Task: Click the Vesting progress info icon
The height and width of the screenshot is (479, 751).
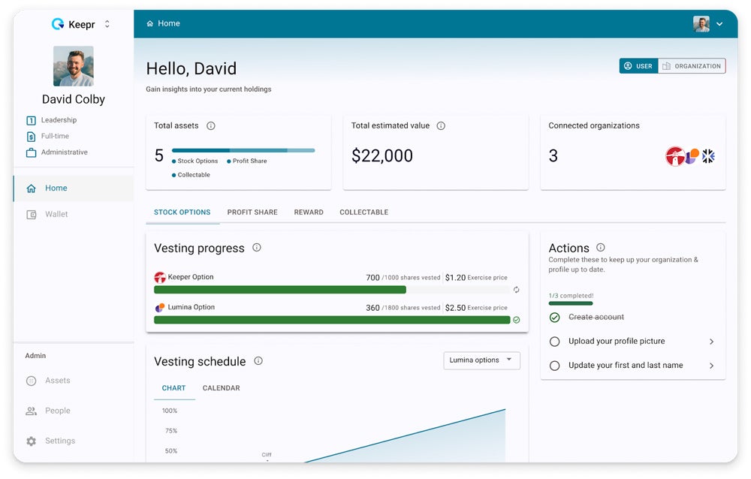Action: (x=257, y=248)
